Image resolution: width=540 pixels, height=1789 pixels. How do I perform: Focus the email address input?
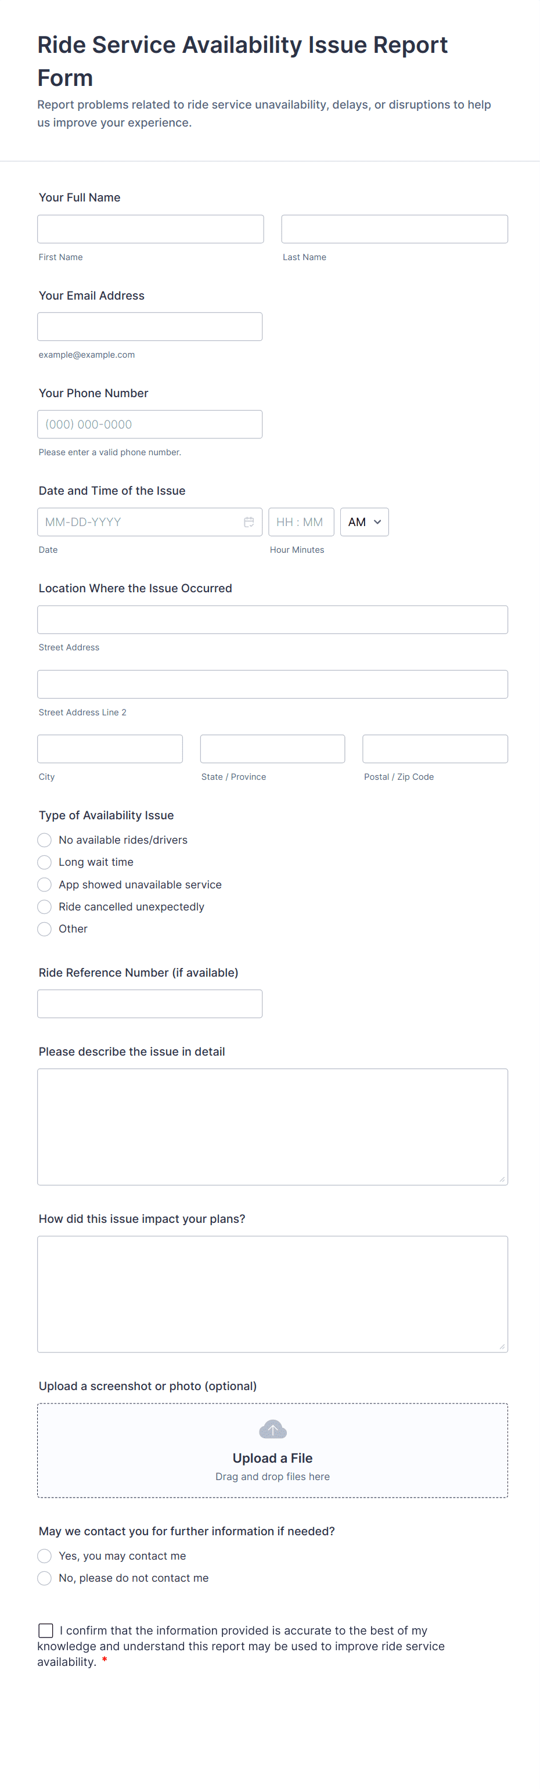150,326
